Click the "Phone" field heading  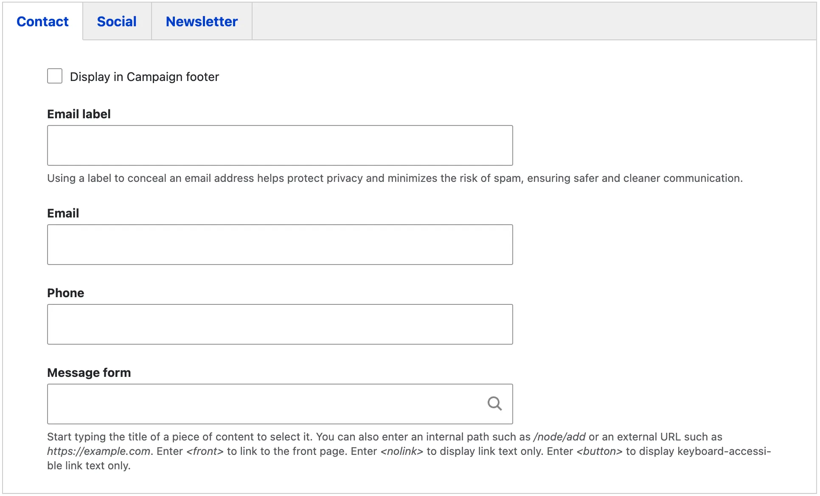[x=66, y=293]
